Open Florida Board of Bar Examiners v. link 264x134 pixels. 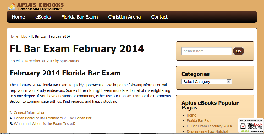coord(53,118)
